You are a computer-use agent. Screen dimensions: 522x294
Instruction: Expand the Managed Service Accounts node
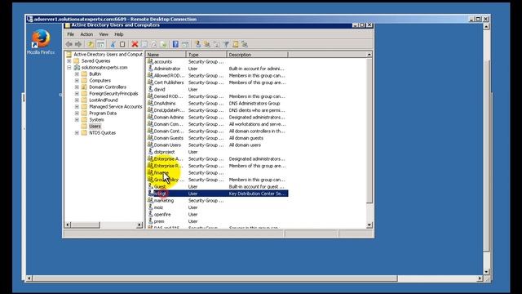click(77, 107)
